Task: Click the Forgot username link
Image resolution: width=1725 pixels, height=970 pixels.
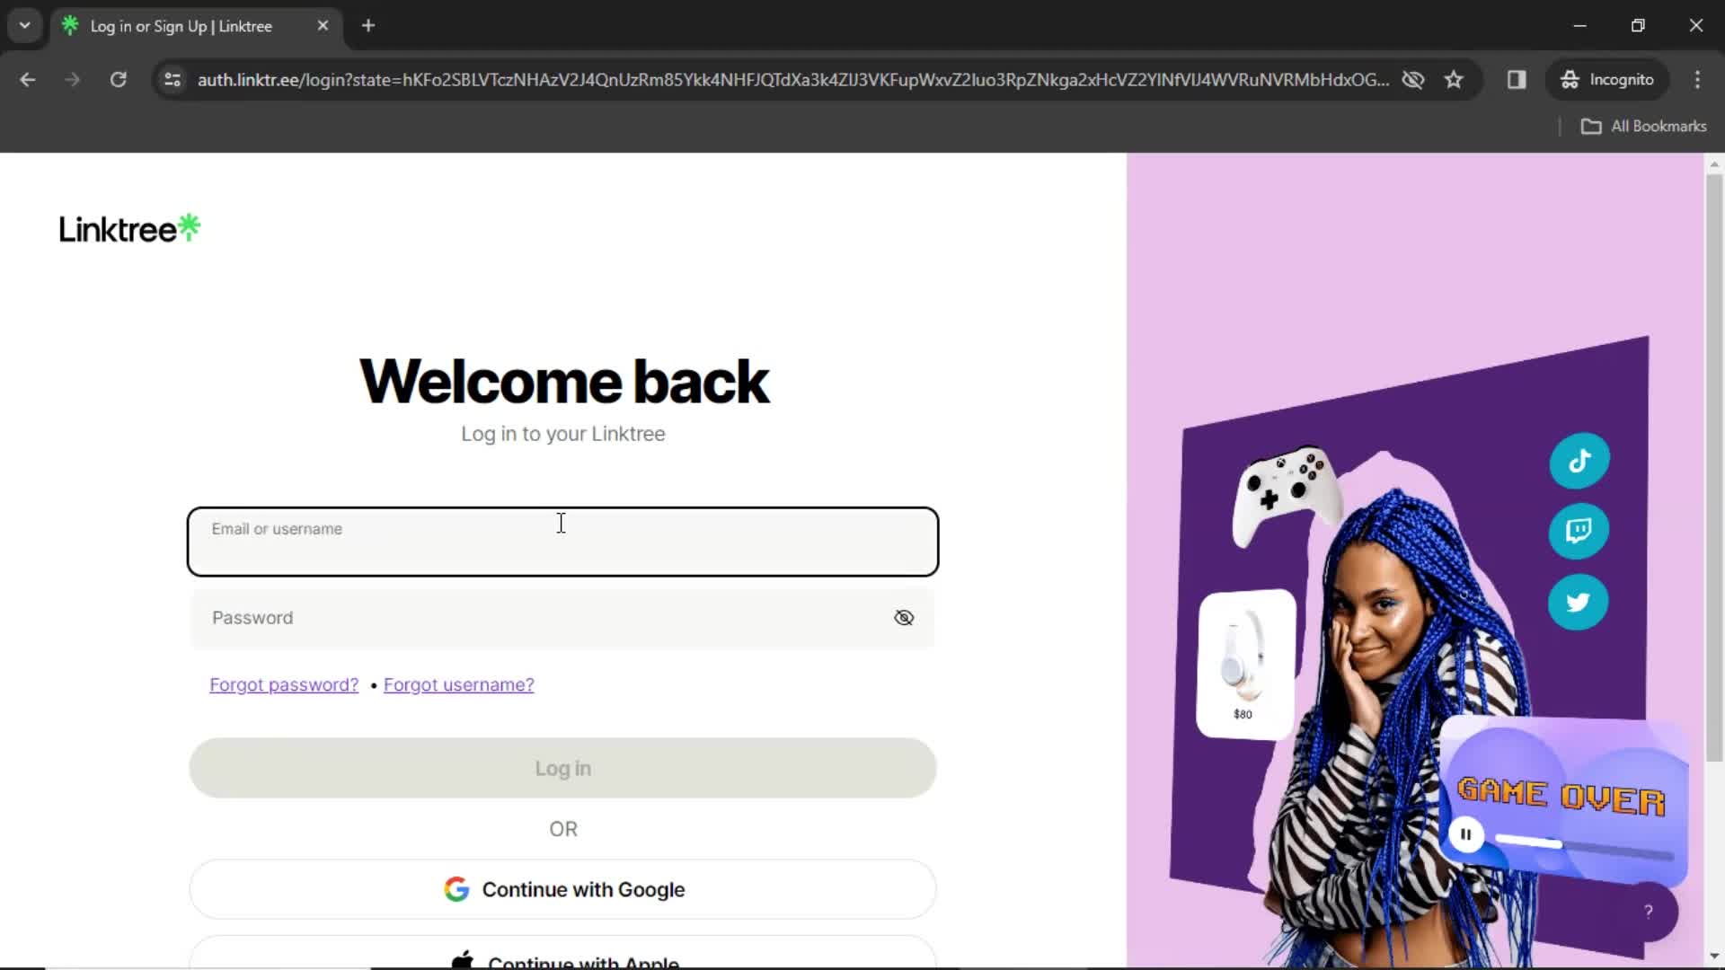Action: (460, 683)
